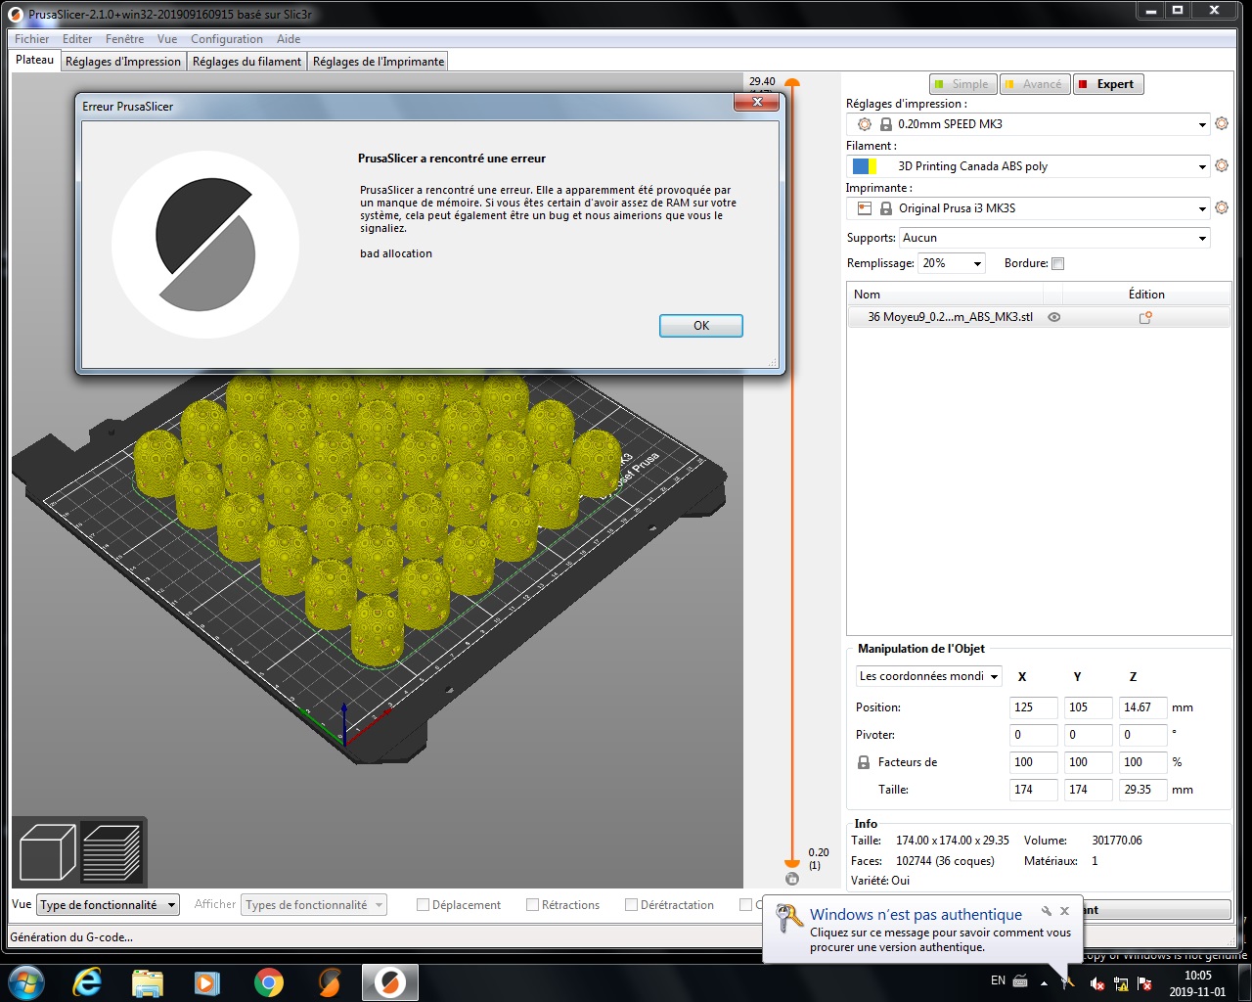Open the Editer menu
This screenshot has width=1252, height=1002.
(77, 39)
